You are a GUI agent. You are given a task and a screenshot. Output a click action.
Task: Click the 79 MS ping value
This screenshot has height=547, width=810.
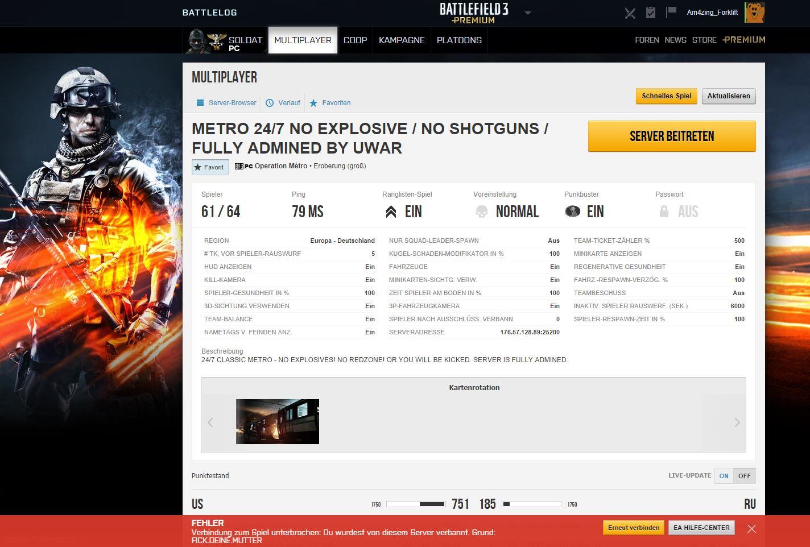[308, 212]
